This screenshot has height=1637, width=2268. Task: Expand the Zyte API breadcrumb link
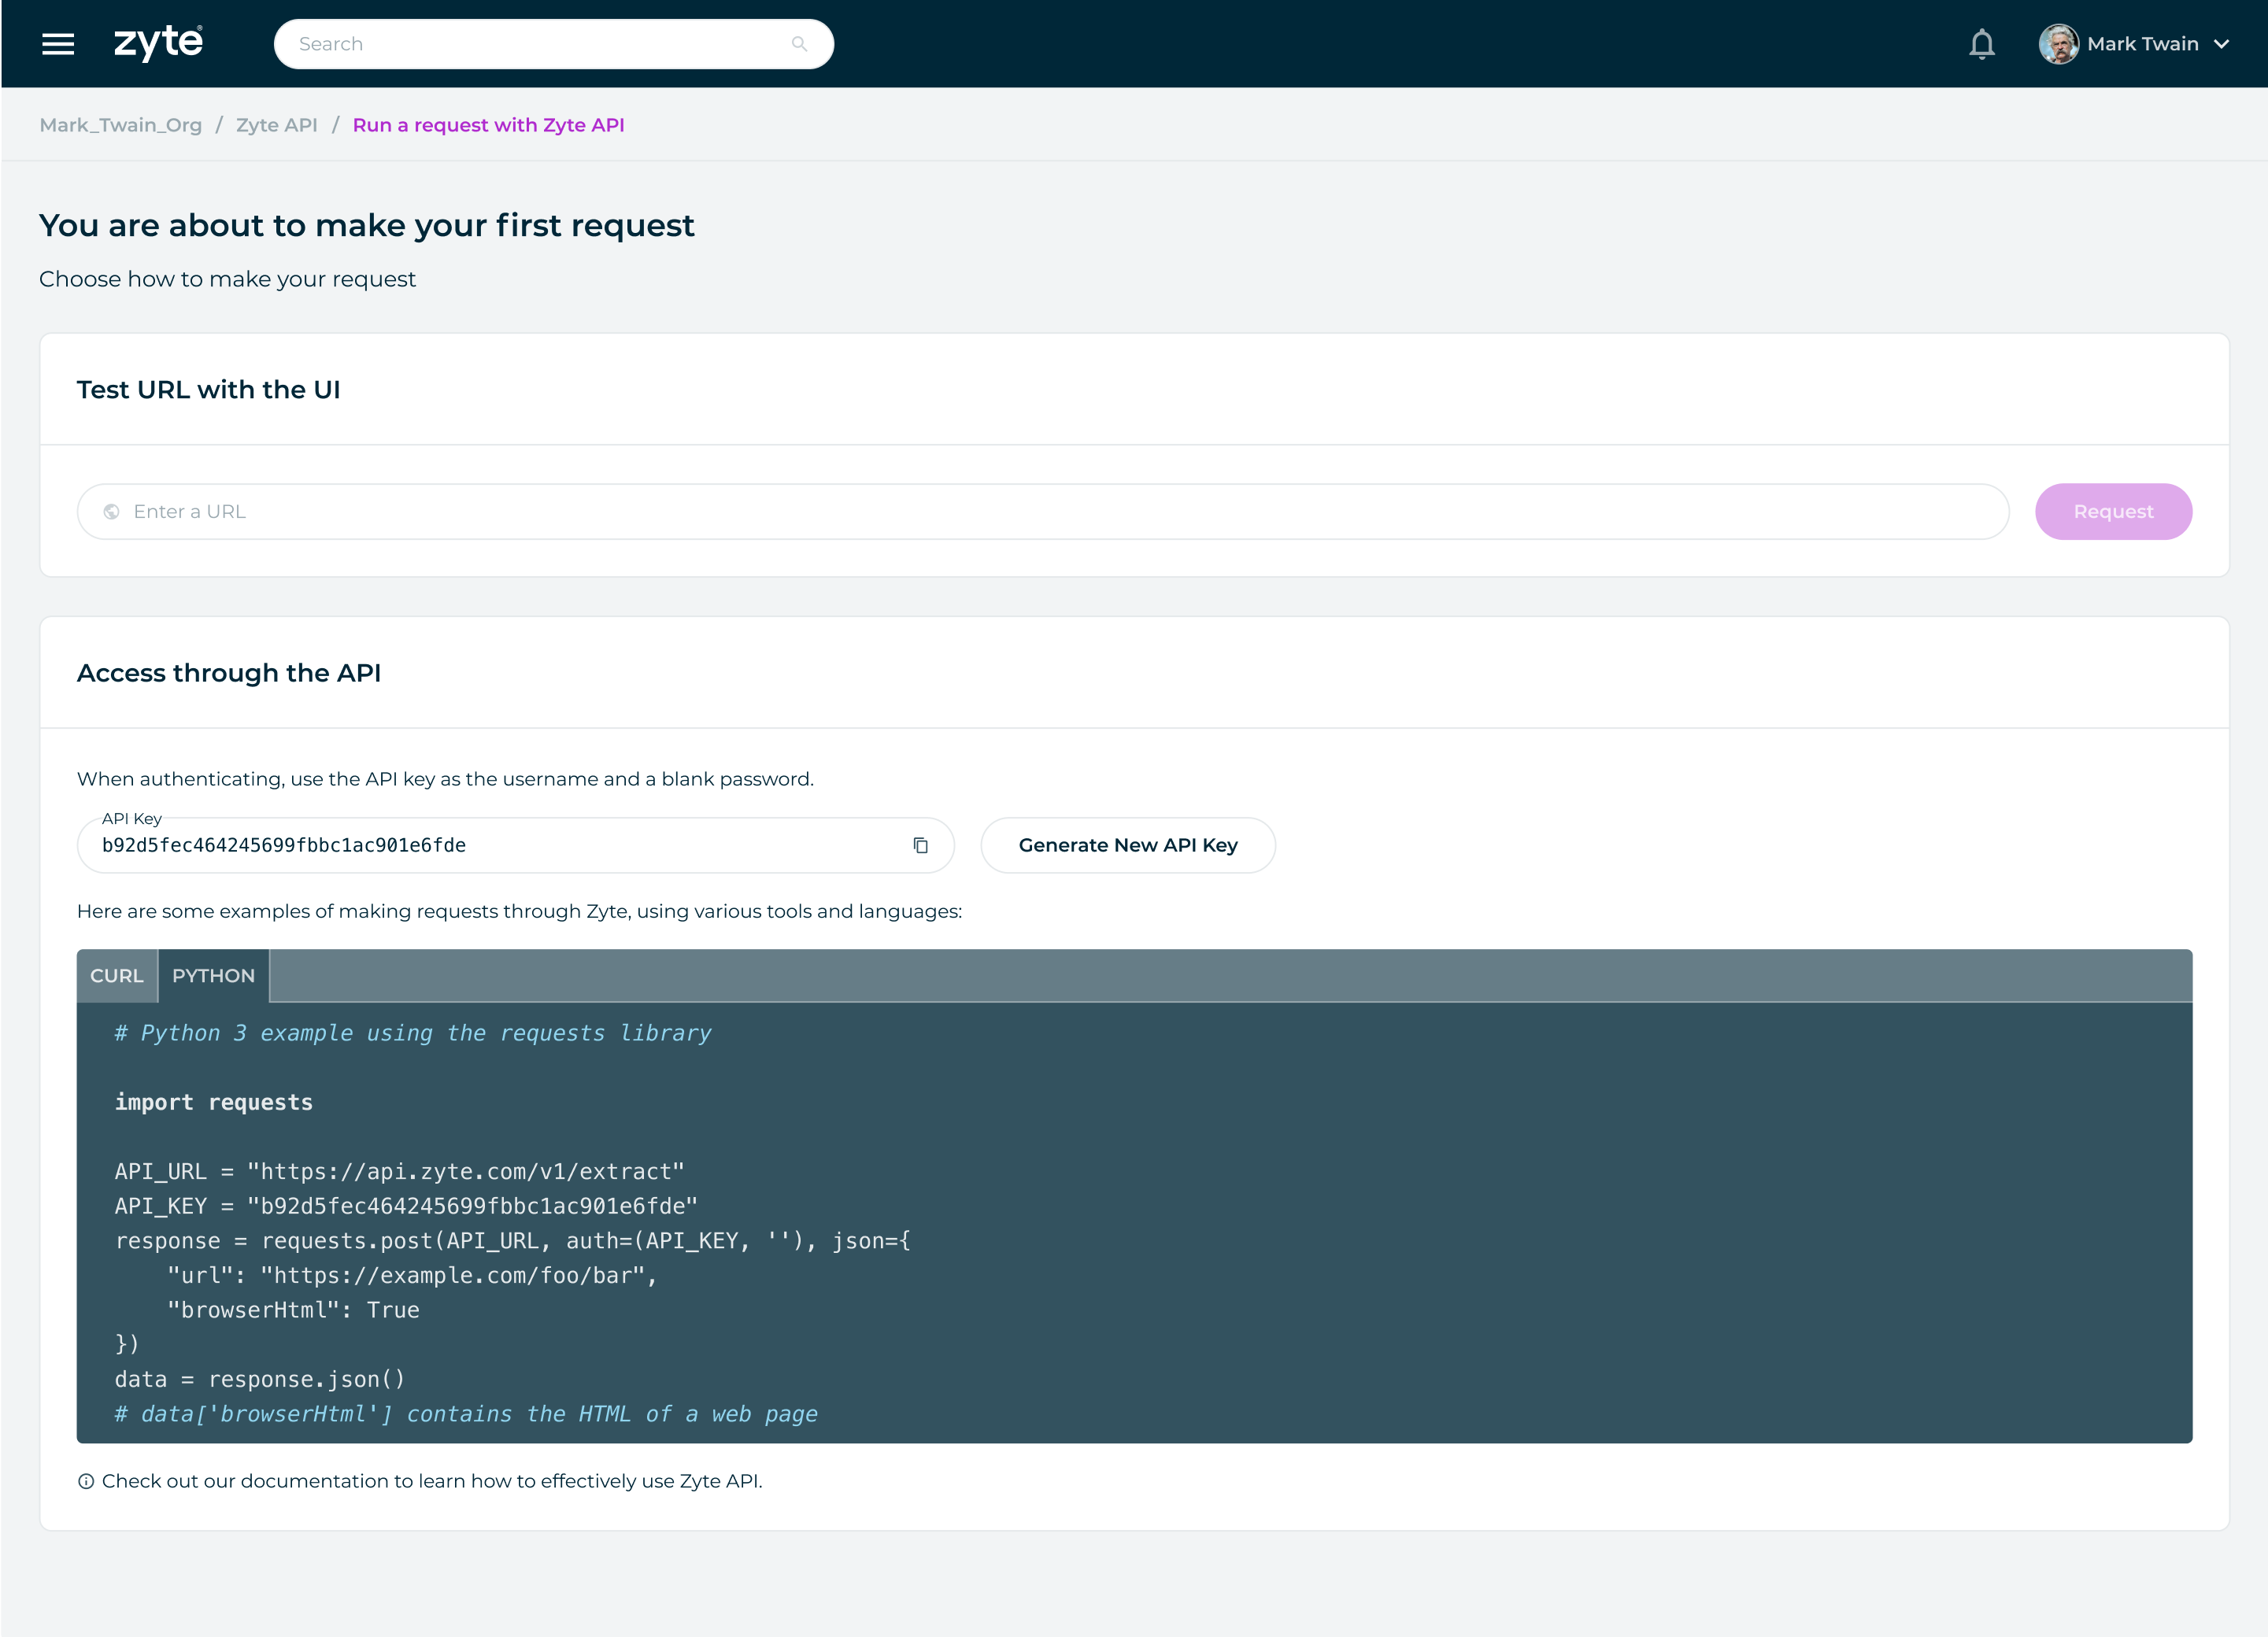[276, 125]
